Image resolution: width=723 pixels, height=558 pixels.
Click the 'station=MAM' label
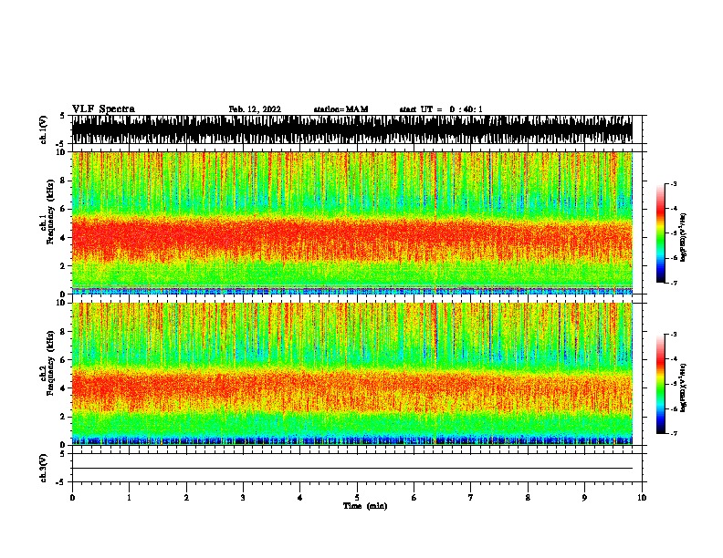point(341,109)
